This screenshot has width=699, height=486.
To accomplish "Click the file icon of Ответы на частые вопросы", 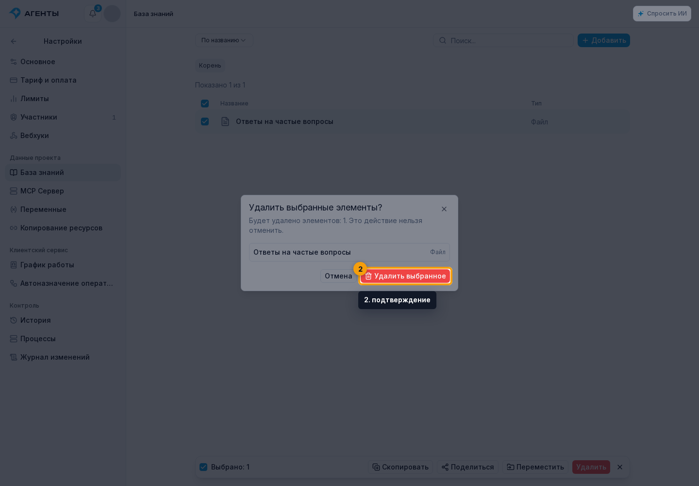I will [225, 121].
